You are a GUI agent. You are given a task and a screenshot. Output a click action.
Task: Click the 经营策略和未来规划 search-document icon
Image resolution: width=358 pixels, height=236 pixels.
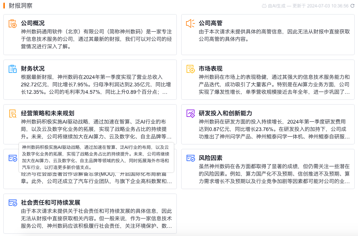[x=13, y=114]
